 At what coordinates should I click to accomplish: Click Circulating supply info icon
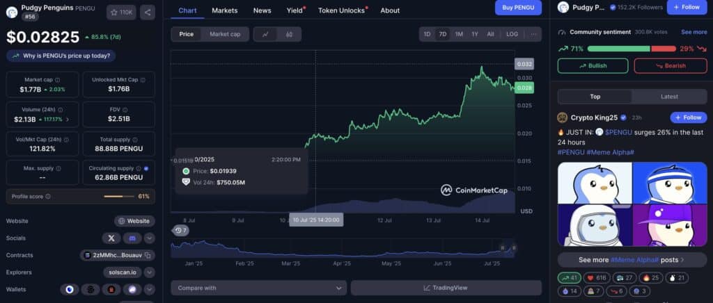coord(139,168)
